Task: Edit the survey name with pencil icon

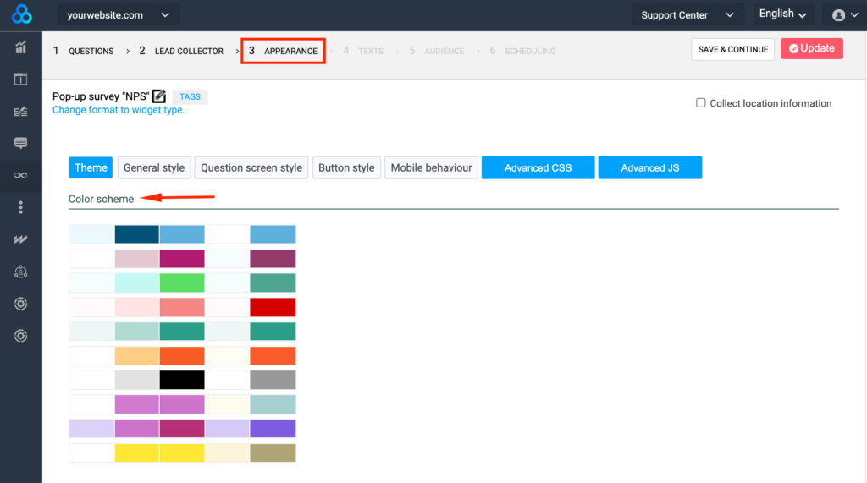Action: coord(158,96)
